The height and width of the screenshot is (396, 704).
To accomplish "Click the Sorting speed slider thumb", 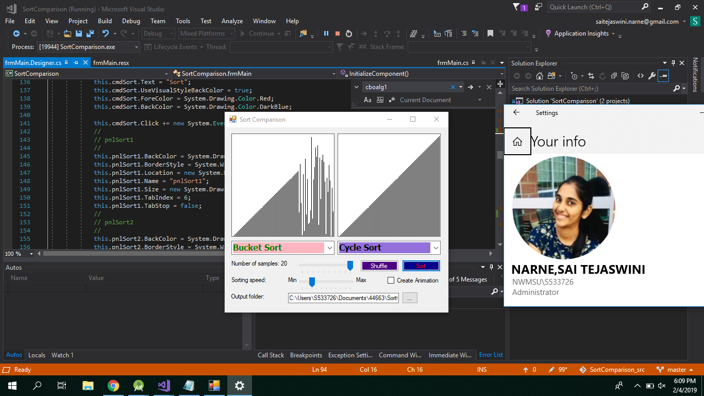I will tap(311, 282).
